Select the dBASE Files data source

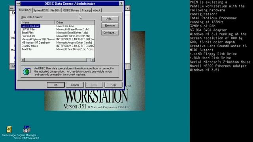[28, 29]
